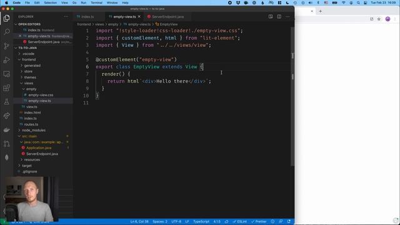Screen dimensions: 400x225
Task: Open Source Control view in the activity bar
Action: [x=7, y=46]
